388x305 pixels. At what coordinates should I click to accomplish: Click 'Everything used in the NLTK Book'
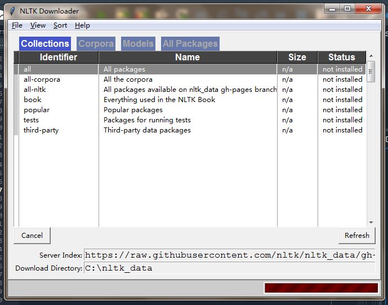[x=159, y=100]
